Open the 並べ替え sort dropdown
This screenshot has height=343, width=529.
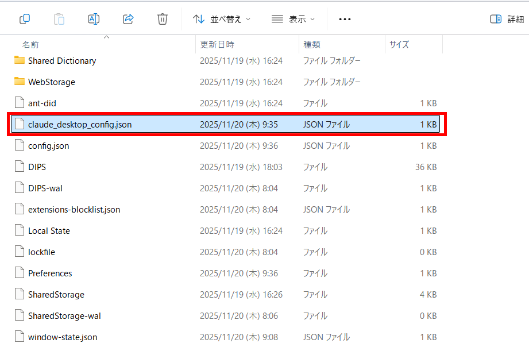(x=222, y=19)
